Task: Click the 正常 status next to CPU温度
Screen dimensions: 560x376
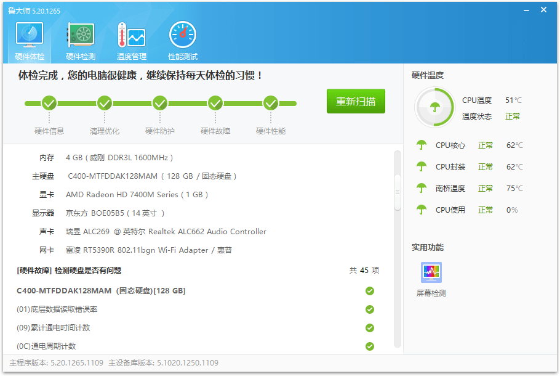Action: tap(512, 115)
